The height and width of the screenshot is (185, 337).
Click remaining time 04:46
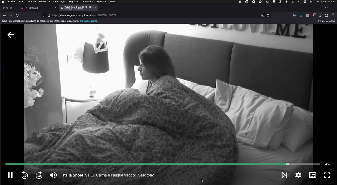(x=328, y=164)
